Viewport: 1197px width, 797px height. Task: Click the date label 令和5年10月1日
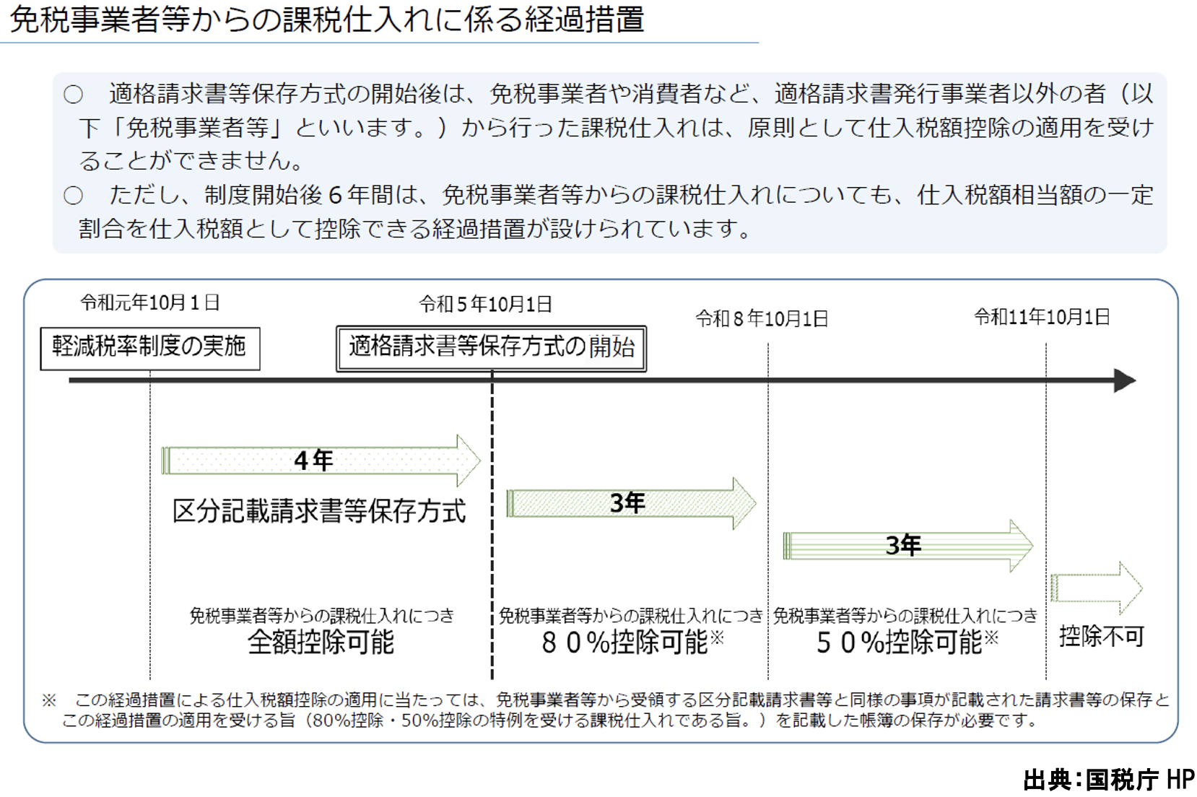(486, 304)
